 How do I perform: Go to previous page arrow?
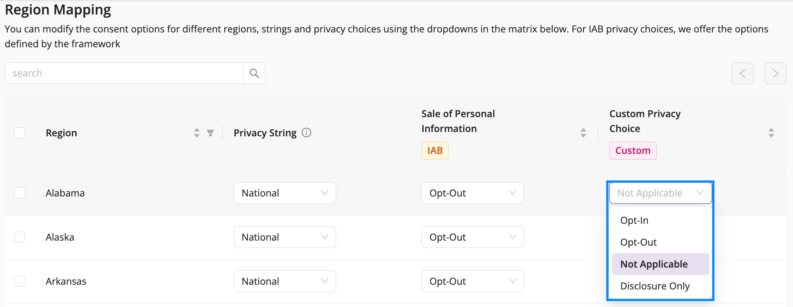[742, 73]
